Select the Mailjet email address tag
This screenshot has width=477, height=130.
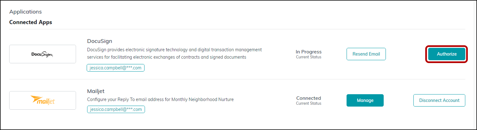[x=116, y=109]
